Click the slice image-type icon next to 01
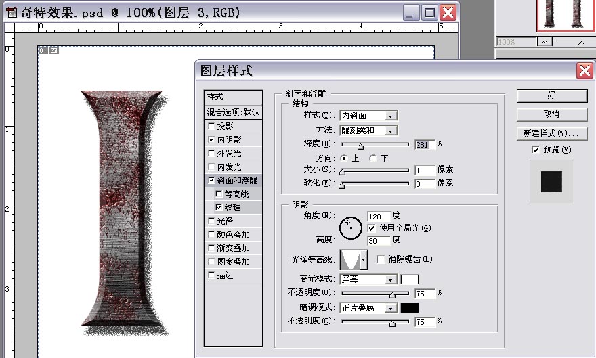The height and width of the screenshot is (358, 596). (x=54, y=50)
